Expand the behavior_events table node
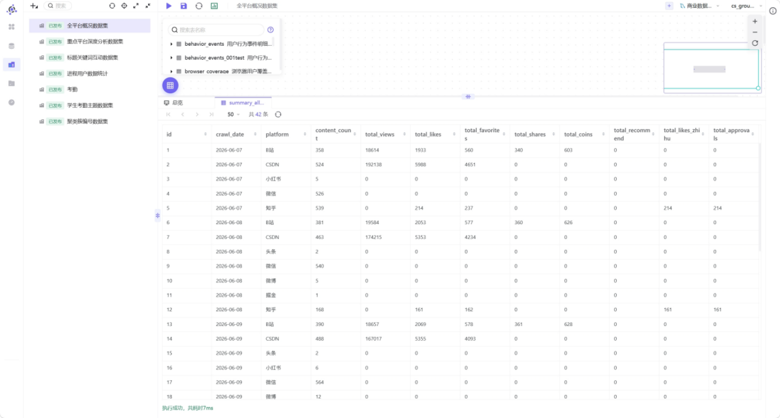 (171, 43)
